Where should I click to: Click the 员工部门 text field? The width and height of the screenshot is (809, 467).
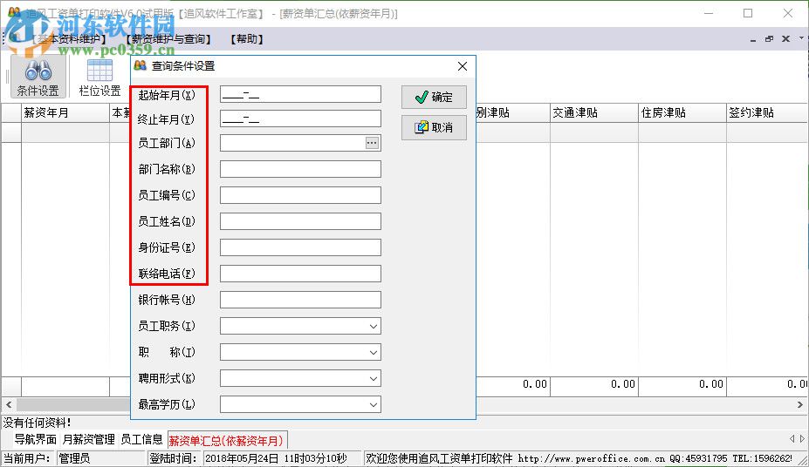point(292,143)
